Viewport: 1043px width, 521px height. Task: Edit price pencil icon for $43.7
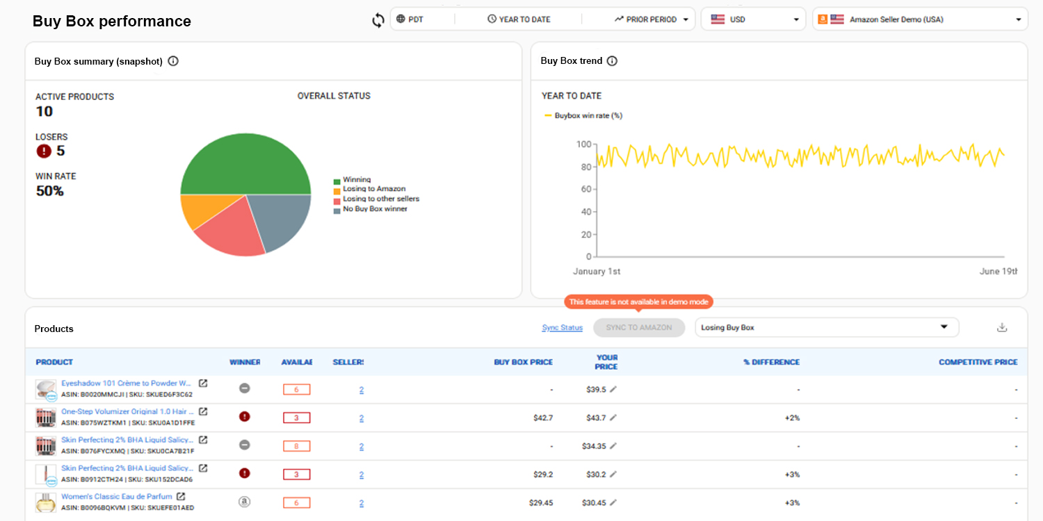pos(613,418)
